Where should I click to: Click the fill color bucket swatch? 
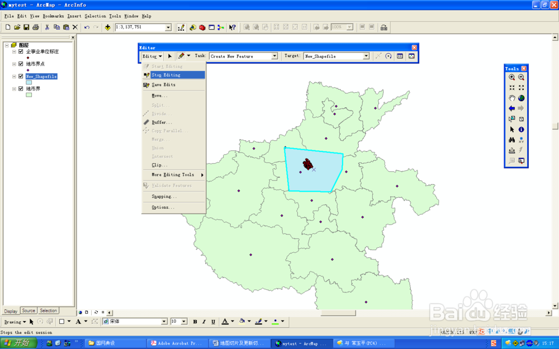point(242,322)
